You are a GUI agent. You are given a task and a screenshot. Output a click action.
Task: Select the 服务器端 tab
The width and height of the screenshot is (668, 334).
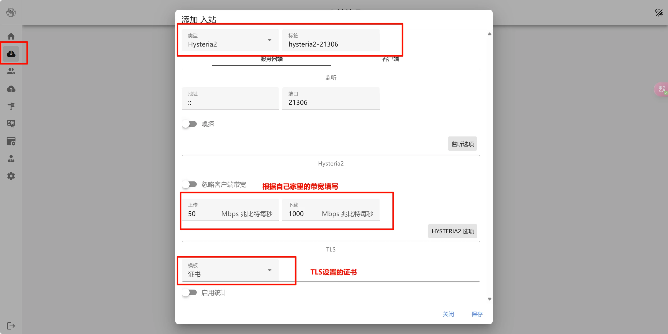pyautogui.click(x=271, y=59)
